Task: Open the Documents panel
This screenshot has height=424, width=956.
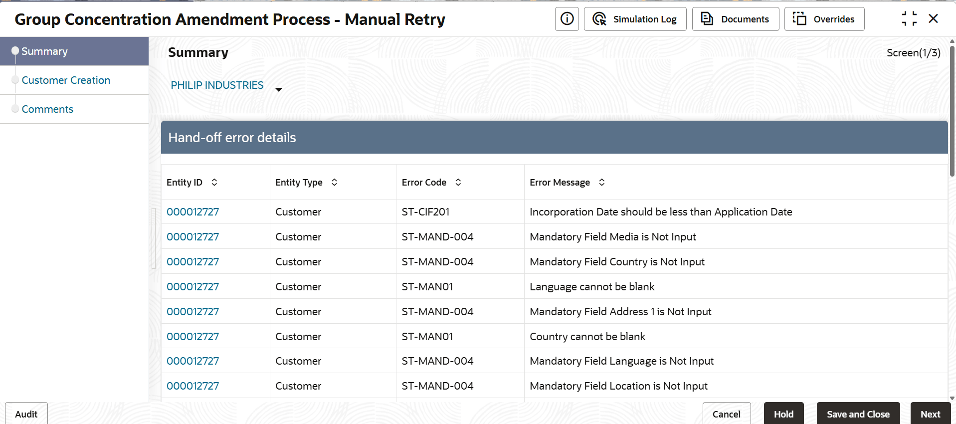Action: [735, 19]
